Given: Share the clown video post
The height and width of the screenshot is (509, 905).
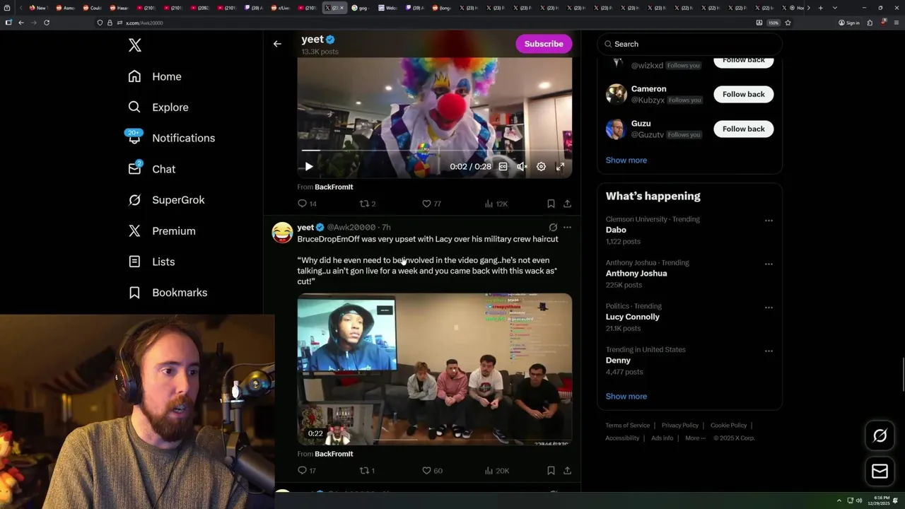Looking at the screenshot, I should coord(567,204).
